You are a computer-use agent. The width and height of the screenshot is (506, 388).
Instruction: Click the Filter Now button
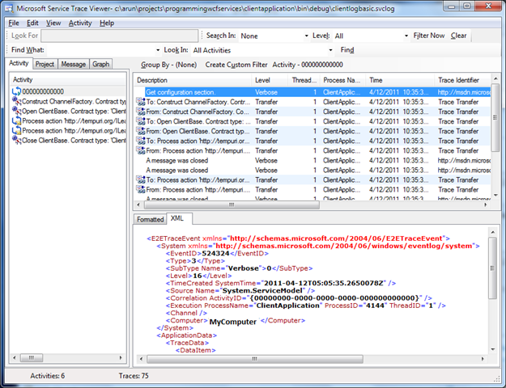(429, 36)
